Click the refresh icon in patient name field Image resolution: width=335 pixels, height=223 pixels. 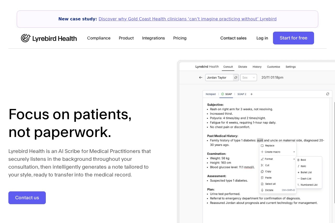pos(236,78)
